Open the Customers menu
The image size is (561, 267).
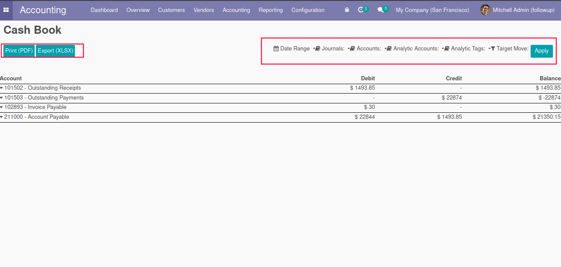point(172,10)
